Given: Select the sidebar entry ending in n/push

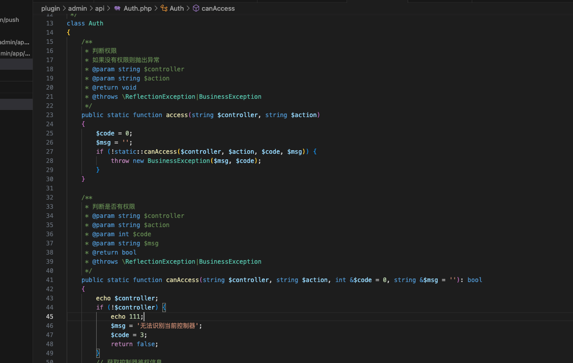Looking at the screenshot, I should click(x=10, y=20).
